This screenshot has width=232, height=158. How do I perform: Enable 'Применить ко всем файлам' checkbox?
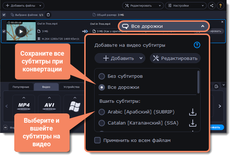pyautogui.click(x=97, y=140)
